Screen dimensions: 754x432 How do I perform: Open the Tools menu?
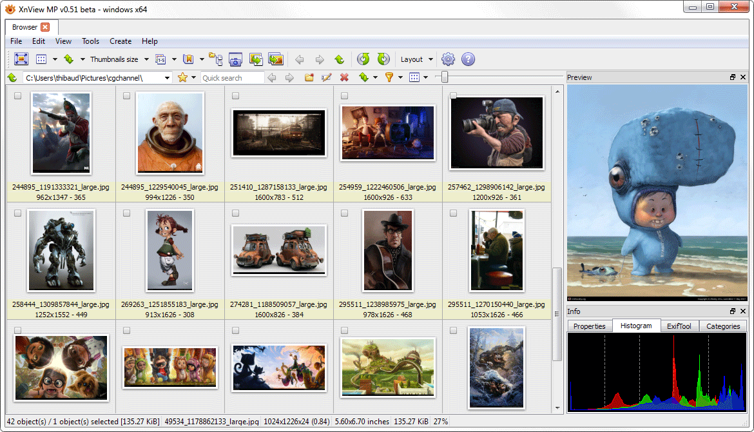[x=90, y=41]
